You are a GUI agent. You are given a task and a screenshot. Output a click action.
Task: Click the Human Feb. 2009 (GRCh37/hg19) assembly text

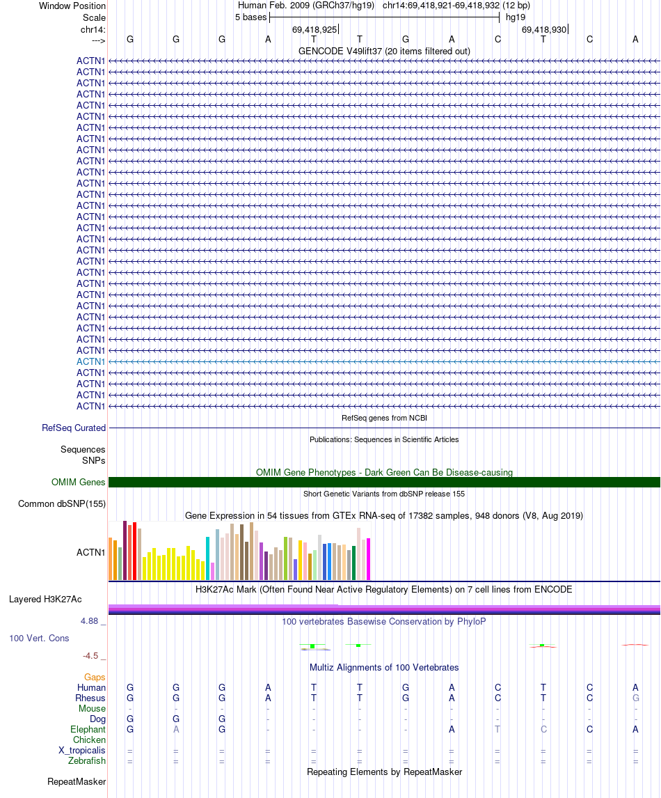(x=305, y=6)
